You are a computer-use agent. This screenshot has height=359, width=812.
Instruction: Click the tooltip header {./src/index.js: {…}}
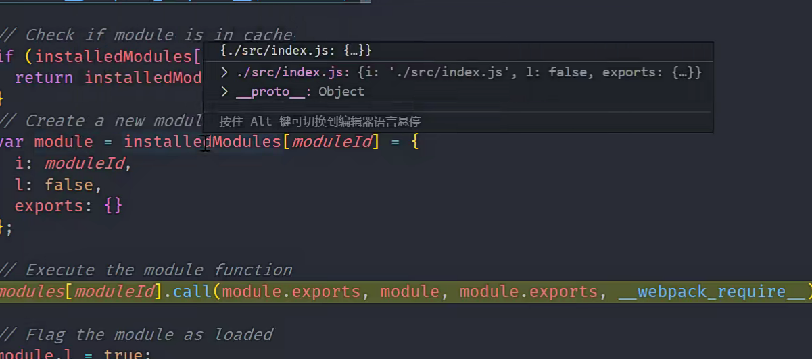point(295,51)
